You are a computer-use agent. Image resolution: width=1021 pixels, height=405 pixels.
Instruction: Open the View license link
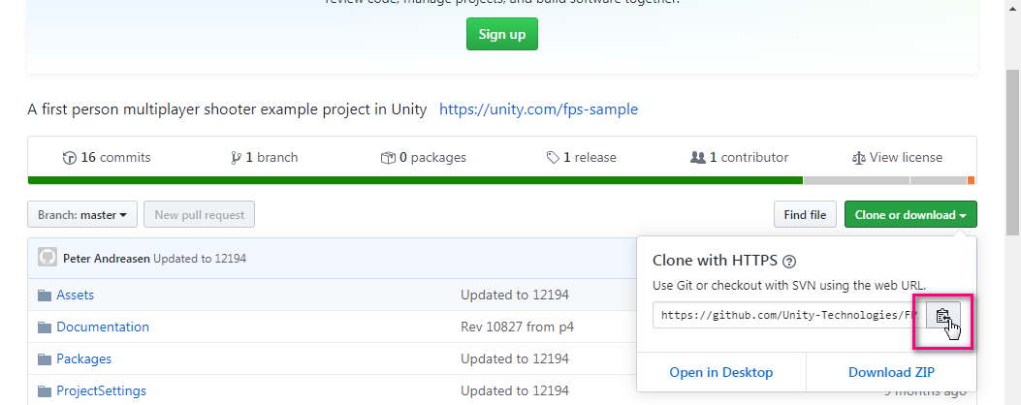(x=897, y=158)
